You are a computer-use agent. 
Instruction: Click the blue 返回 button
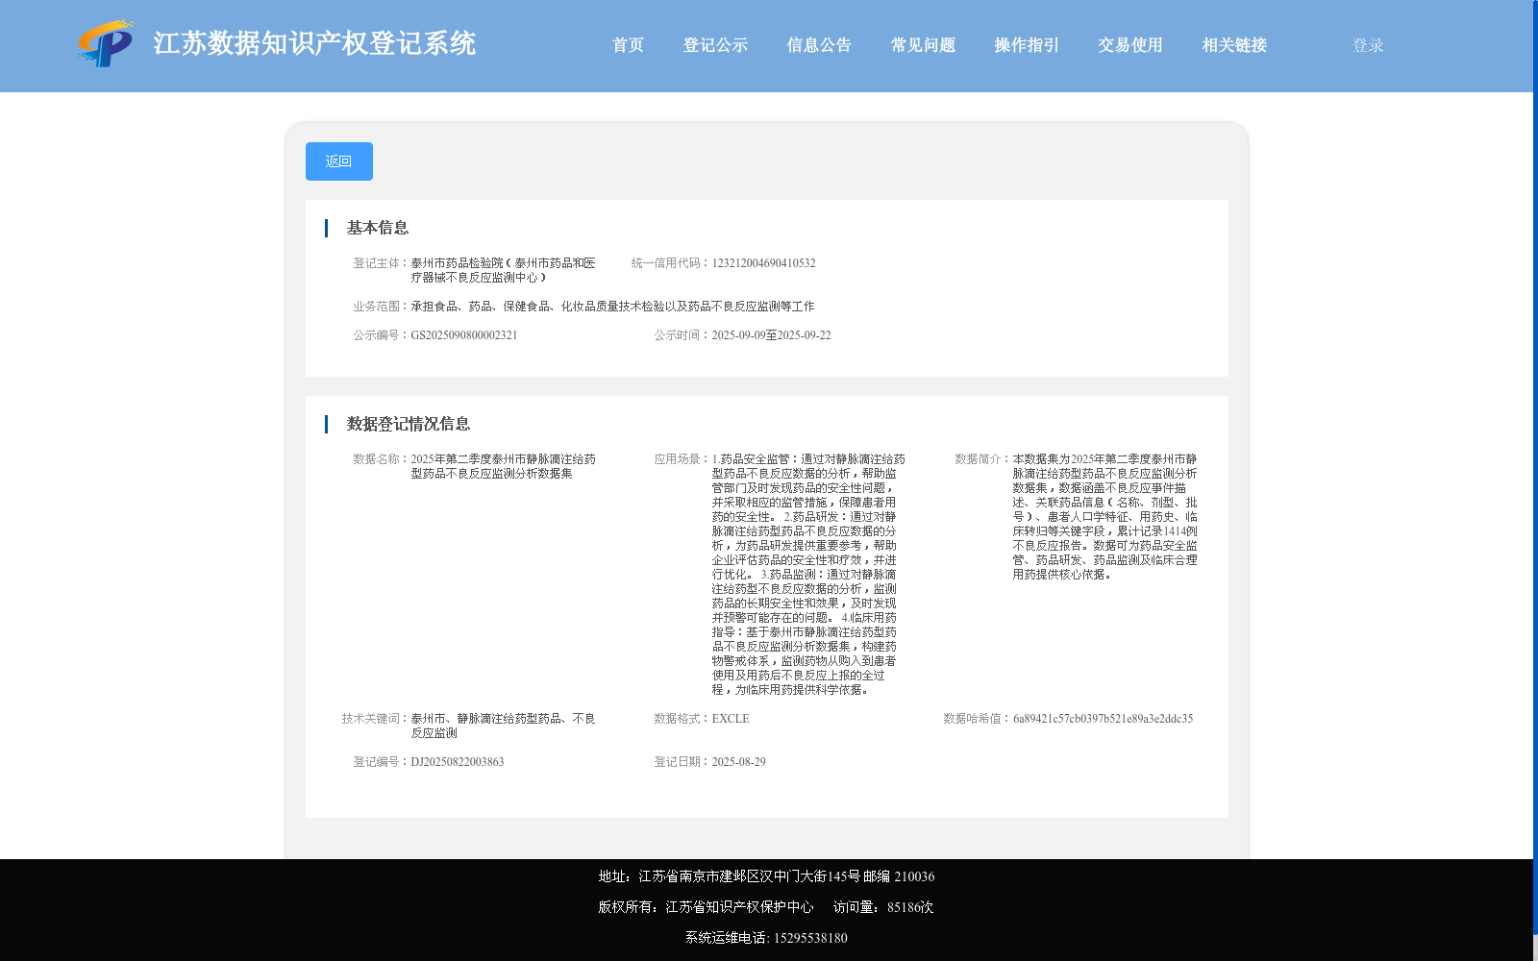point(339,161)
